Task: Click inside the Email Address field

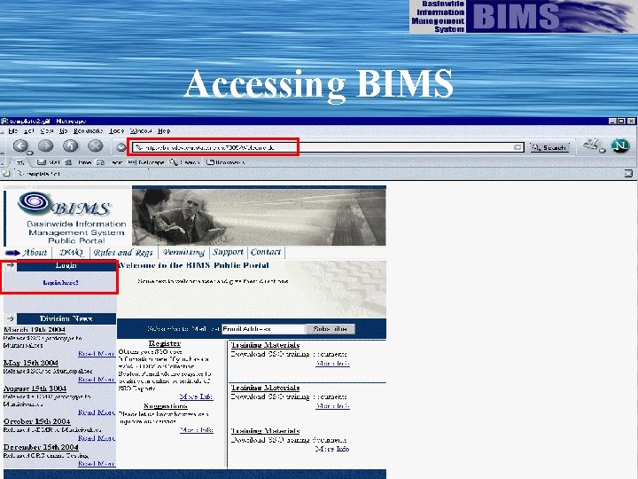Action: 263,329
